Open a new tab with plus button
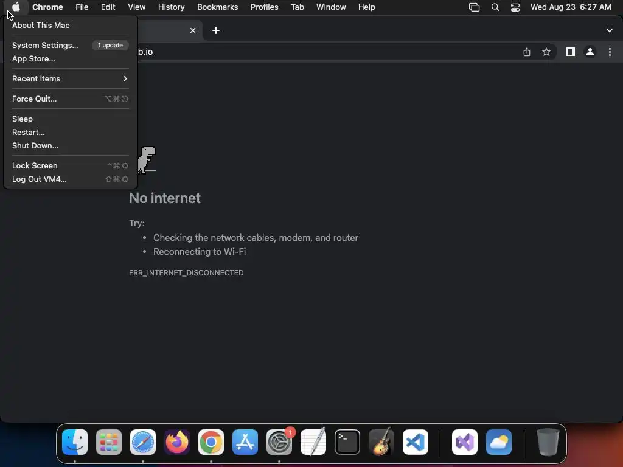 point(216,30)
